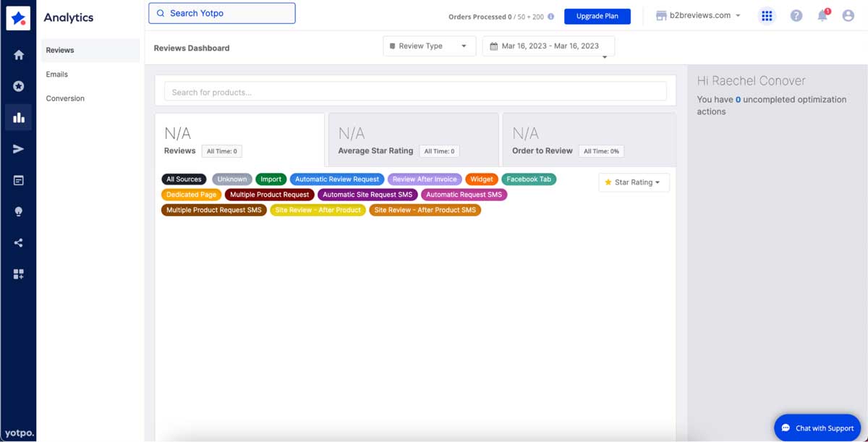Select the share icon in the sidebar
Screen dimensions: 868x442
tap(18, 242)
